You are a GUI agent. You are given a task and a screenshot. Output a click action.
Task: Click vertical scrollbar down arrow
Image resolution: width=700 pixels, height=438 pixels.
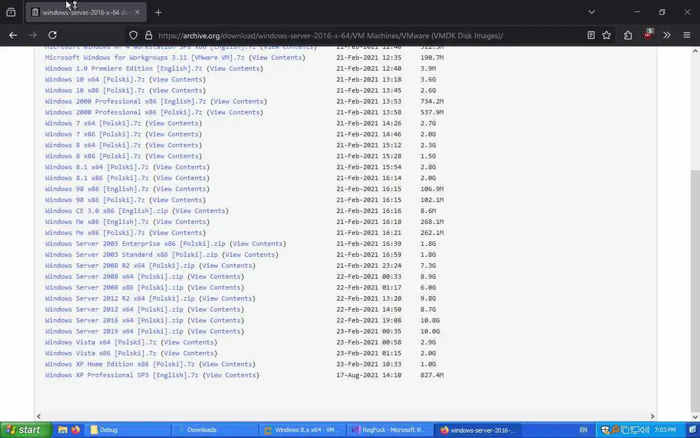coord(695,416)
